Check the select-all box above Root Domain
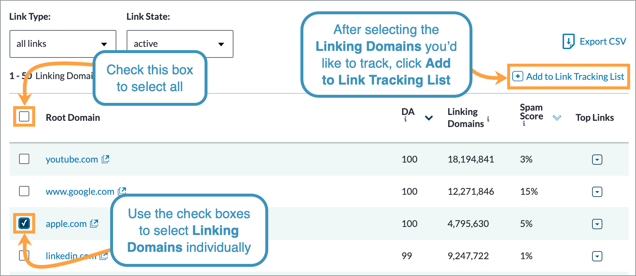The height and width of the screenshot is (276, 636). click(x=24, y=117)
